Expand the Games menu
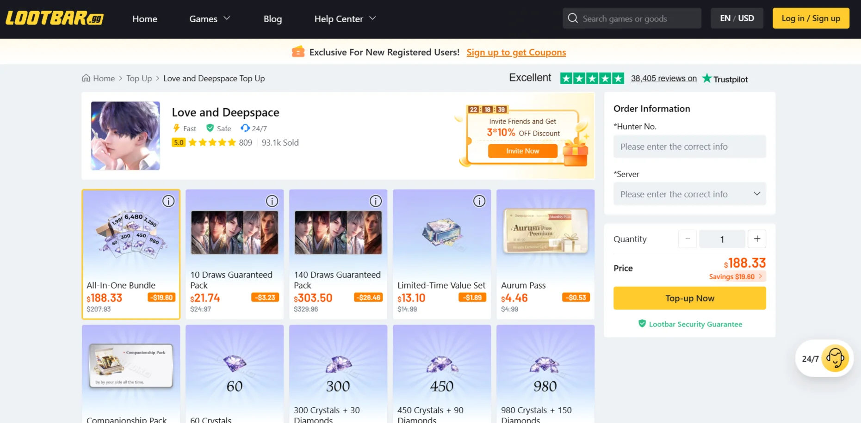This screenshot has width=861, height=423. pyautogui.click(x=210, y=19)
